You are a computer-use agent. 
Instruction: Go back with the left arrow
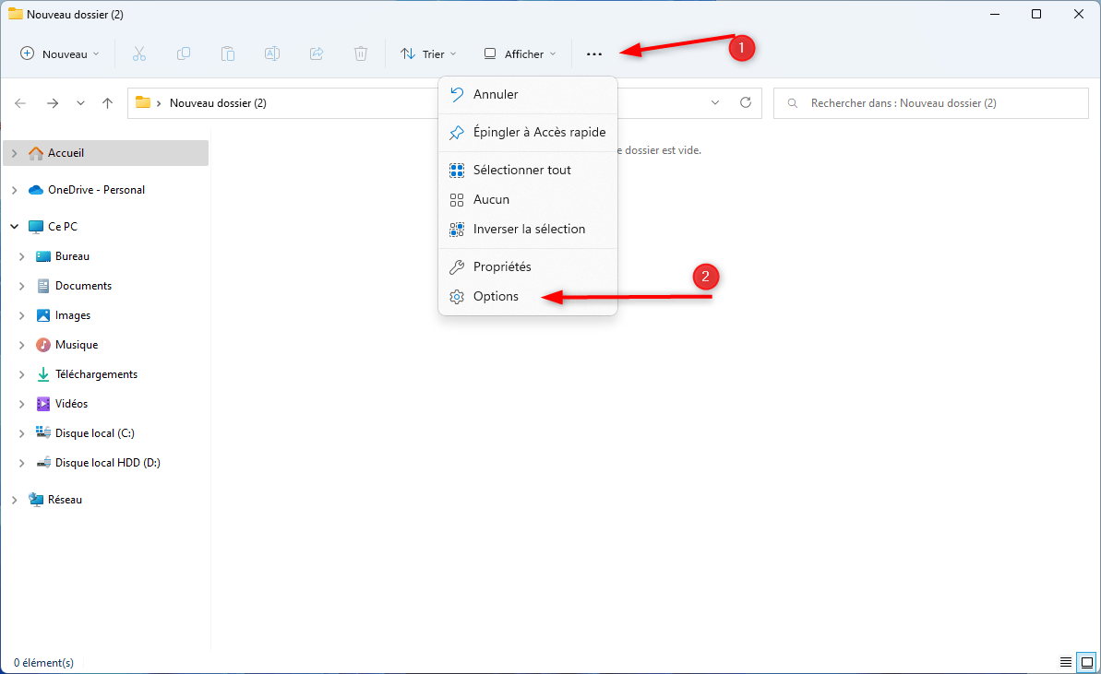click(x=20, y=103)
